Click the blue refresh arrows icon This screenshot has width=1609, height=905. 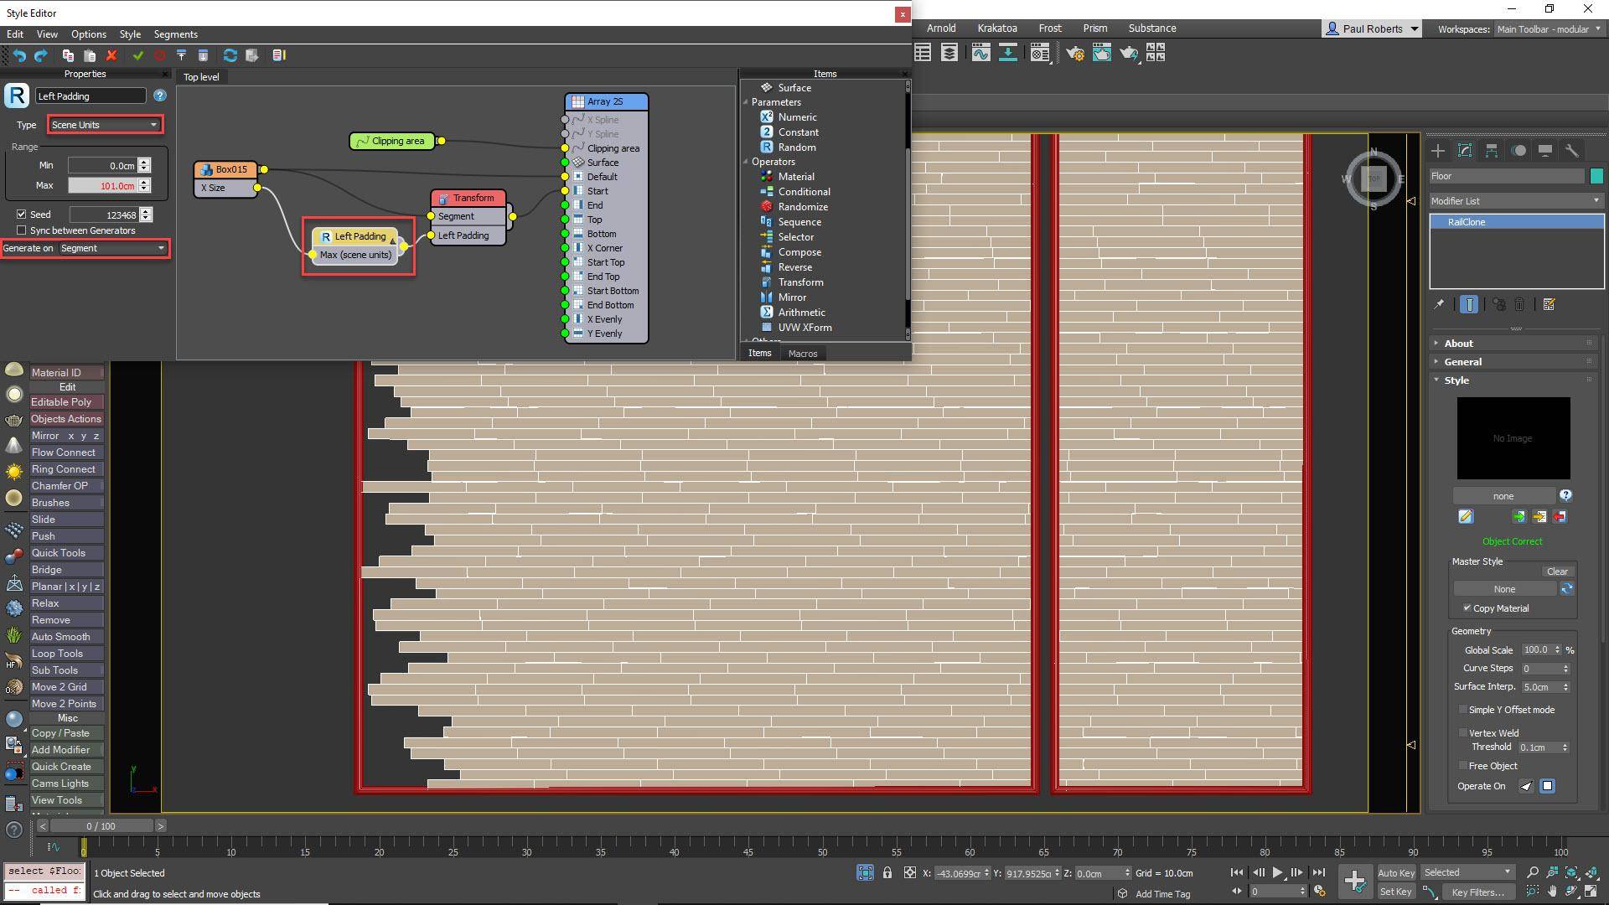point(230,55)
